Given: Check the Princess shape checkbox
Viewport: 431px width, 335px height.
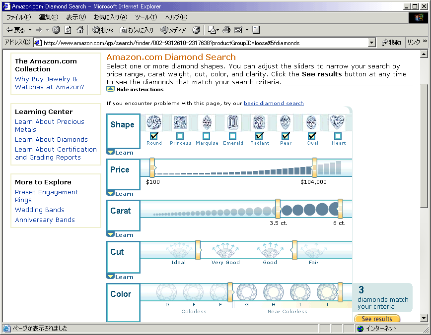Looking at the screenshot, I should (x=180, y=136).
